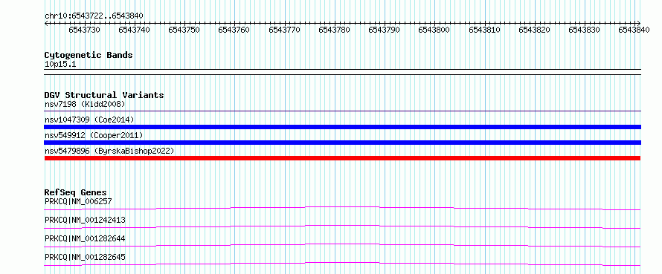Image resolution: width=662 pixels, height=274 pixels.
Task: Click the 10p15.1 band label
Action: 60,65
